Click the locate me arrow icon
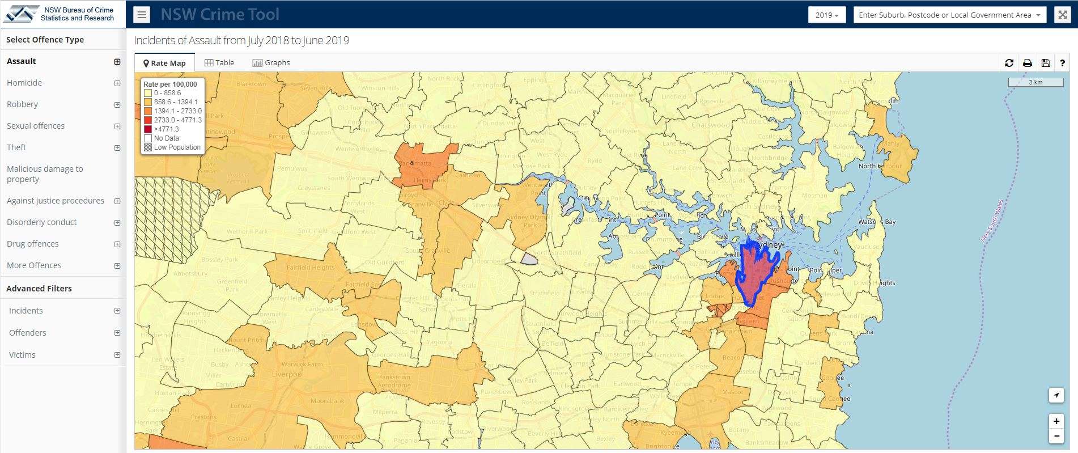1078x453 pixels. (x=1056, y=395)
